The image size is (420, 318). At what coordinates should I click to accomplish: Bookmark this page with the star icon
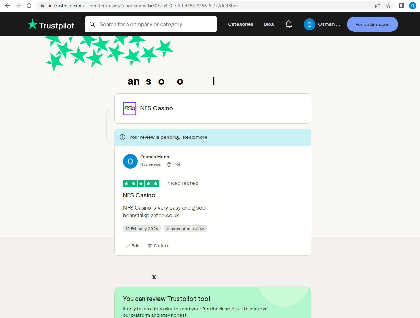point(388,6)
